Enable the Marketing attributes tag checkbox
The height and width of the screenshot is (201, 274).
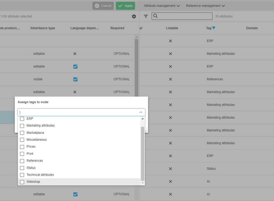coord(22,126)
